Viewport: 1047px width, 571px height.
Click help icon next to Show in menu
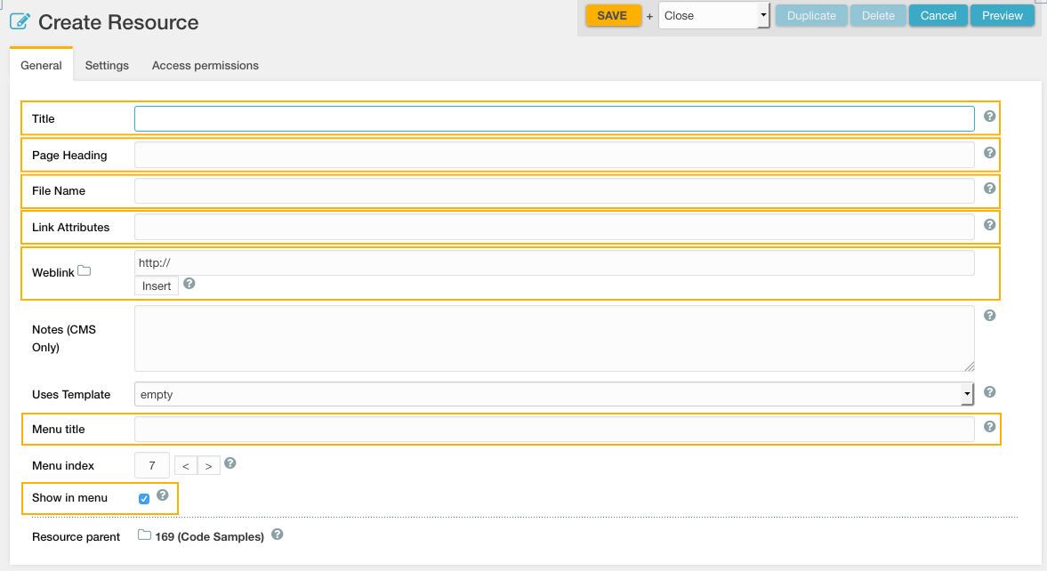tap(163, 495)
